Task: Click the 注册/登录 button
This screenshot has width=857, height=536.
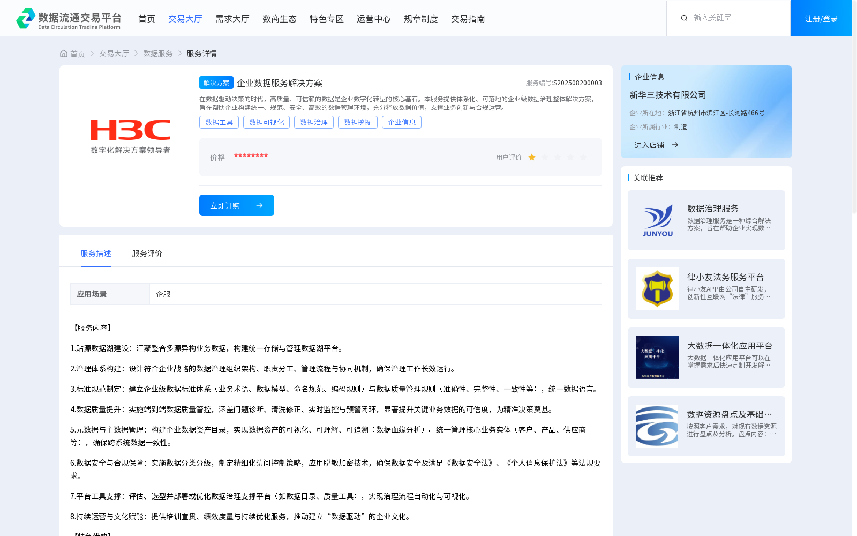Action: click(x=821, y=18)
